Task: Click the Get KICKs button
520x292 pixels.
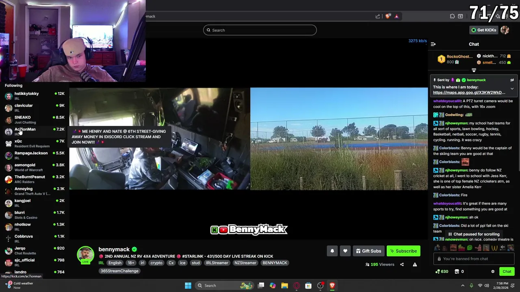Action: tap(483, 30)
